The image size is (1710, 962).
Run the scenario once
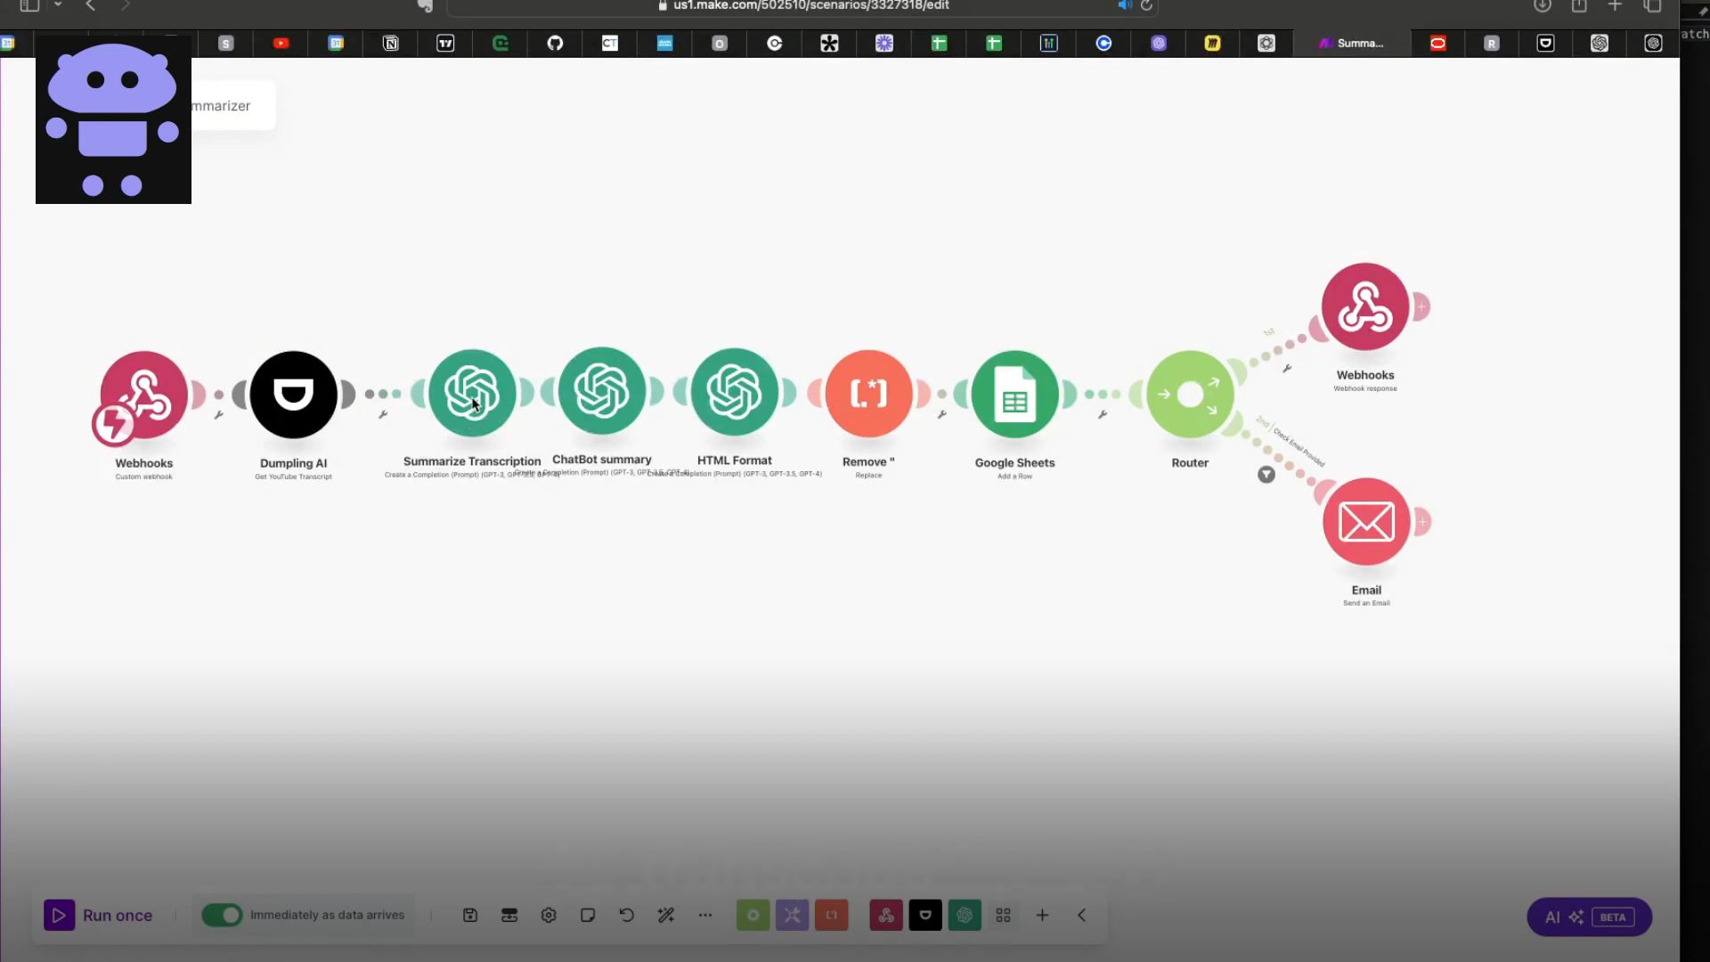[98, 915]
